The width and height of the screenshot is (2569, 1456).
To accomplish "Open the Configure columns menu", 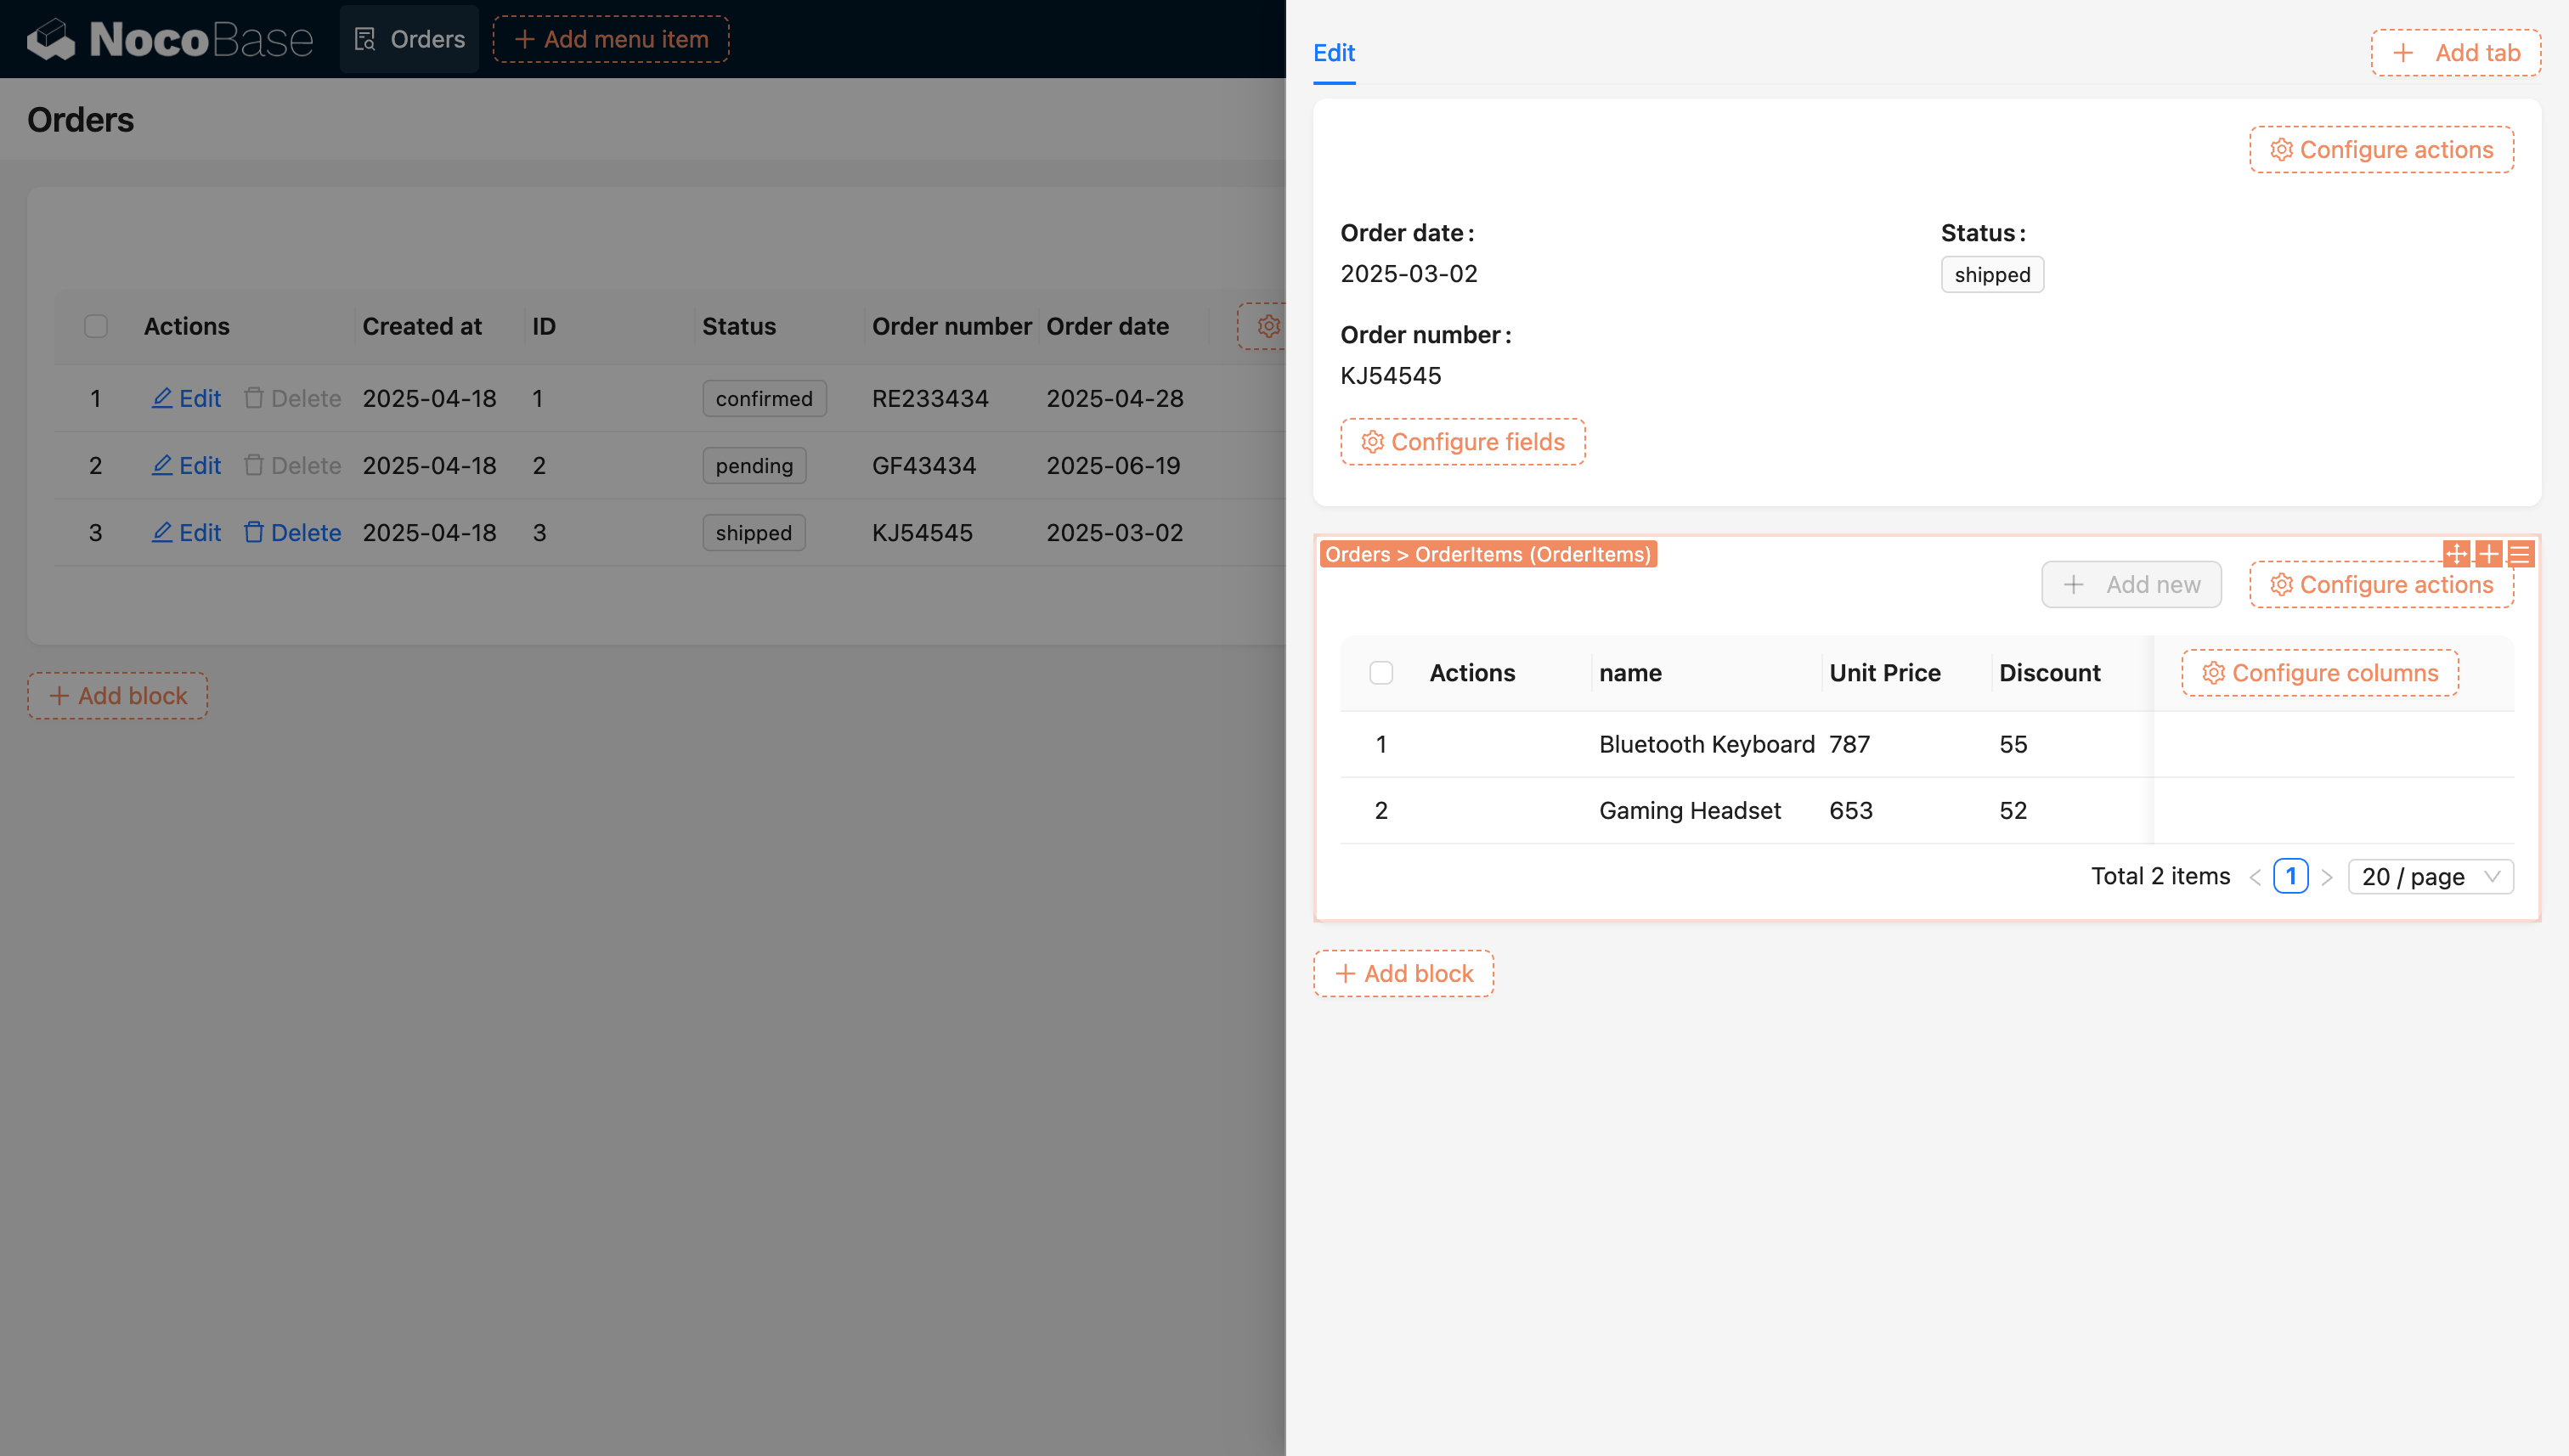I will (2319, 673).
